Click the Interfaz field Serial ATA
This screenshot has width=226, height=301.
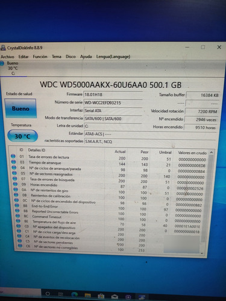(x=113, y=111)
